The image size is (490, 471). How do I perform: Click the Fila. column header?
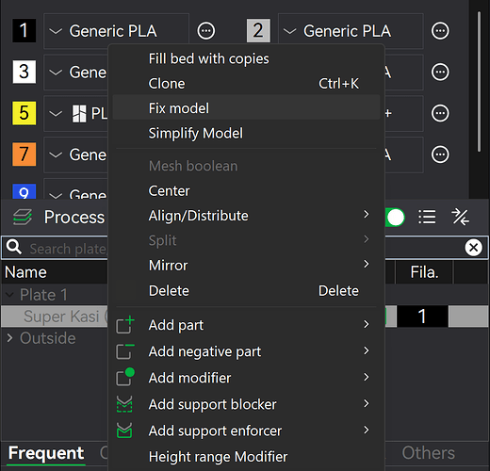point(424,272)
